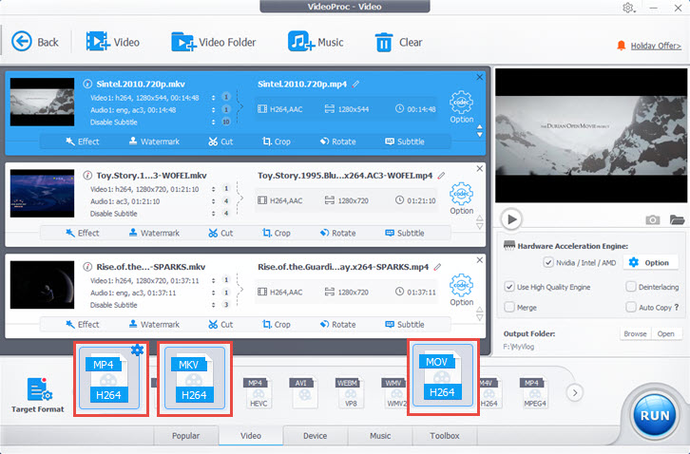Viewport: 690px width, 454px height.
Task: Show info for the Toy Story mkv file
Action: point(87,175)
